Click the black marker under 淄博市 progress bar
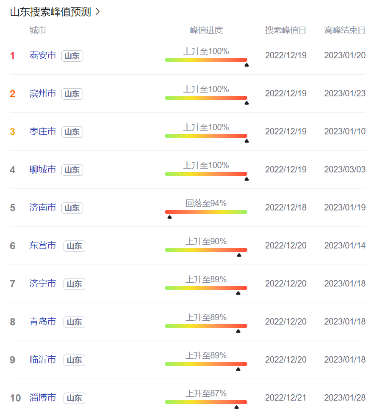Image resolution: width=374 pixels, height=412 pixels. coord(236,407)
